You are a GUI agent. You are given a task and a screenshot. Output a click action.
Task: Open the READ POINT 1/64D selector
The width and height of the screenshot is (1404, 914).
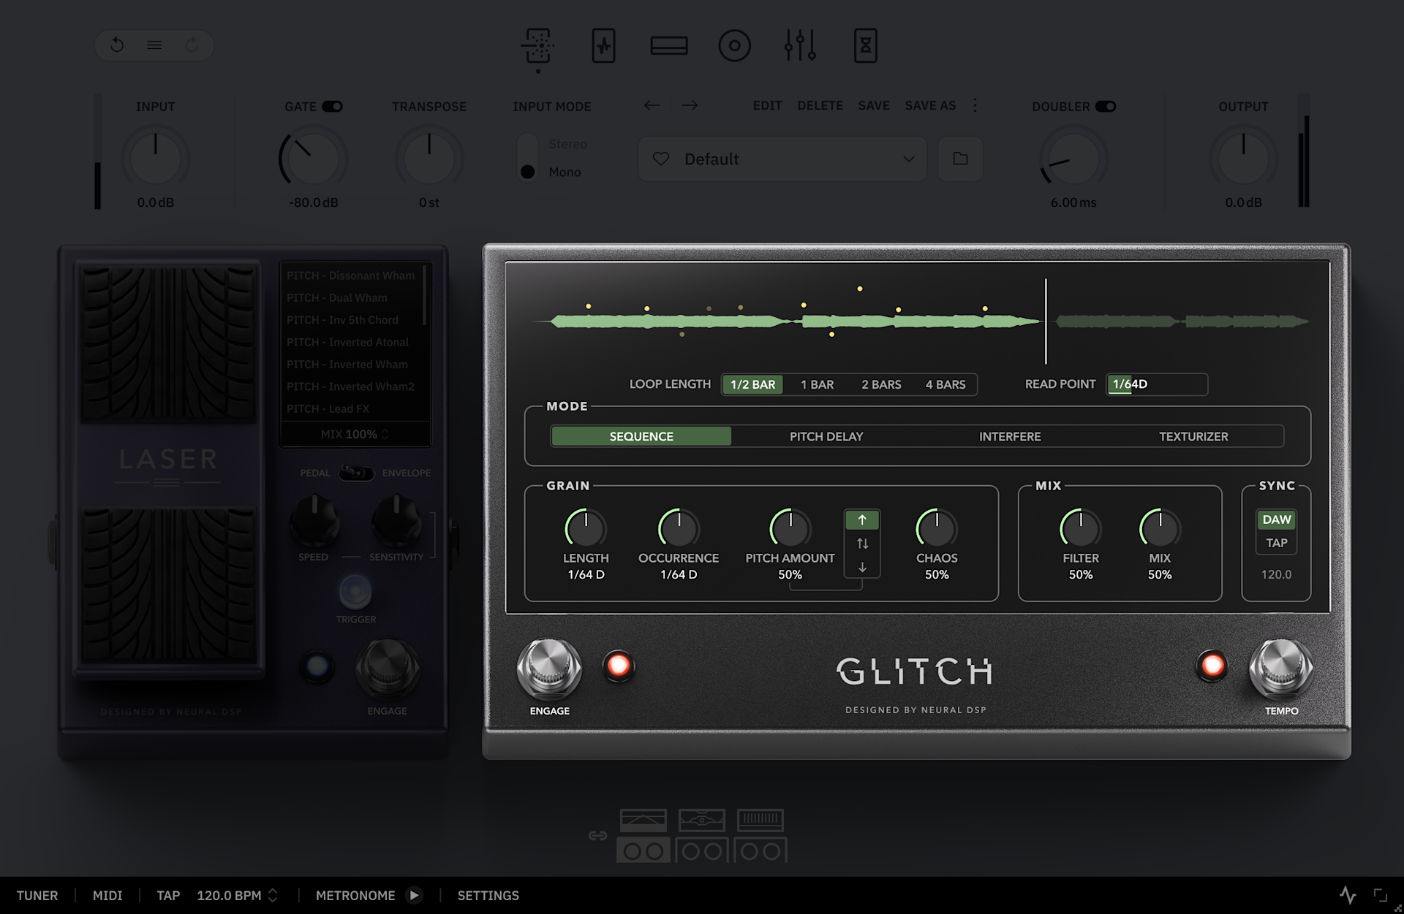1157,384
